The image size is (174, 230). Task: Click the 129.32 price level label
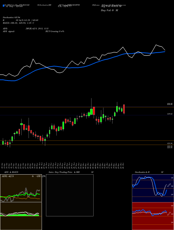click(170, 114)
